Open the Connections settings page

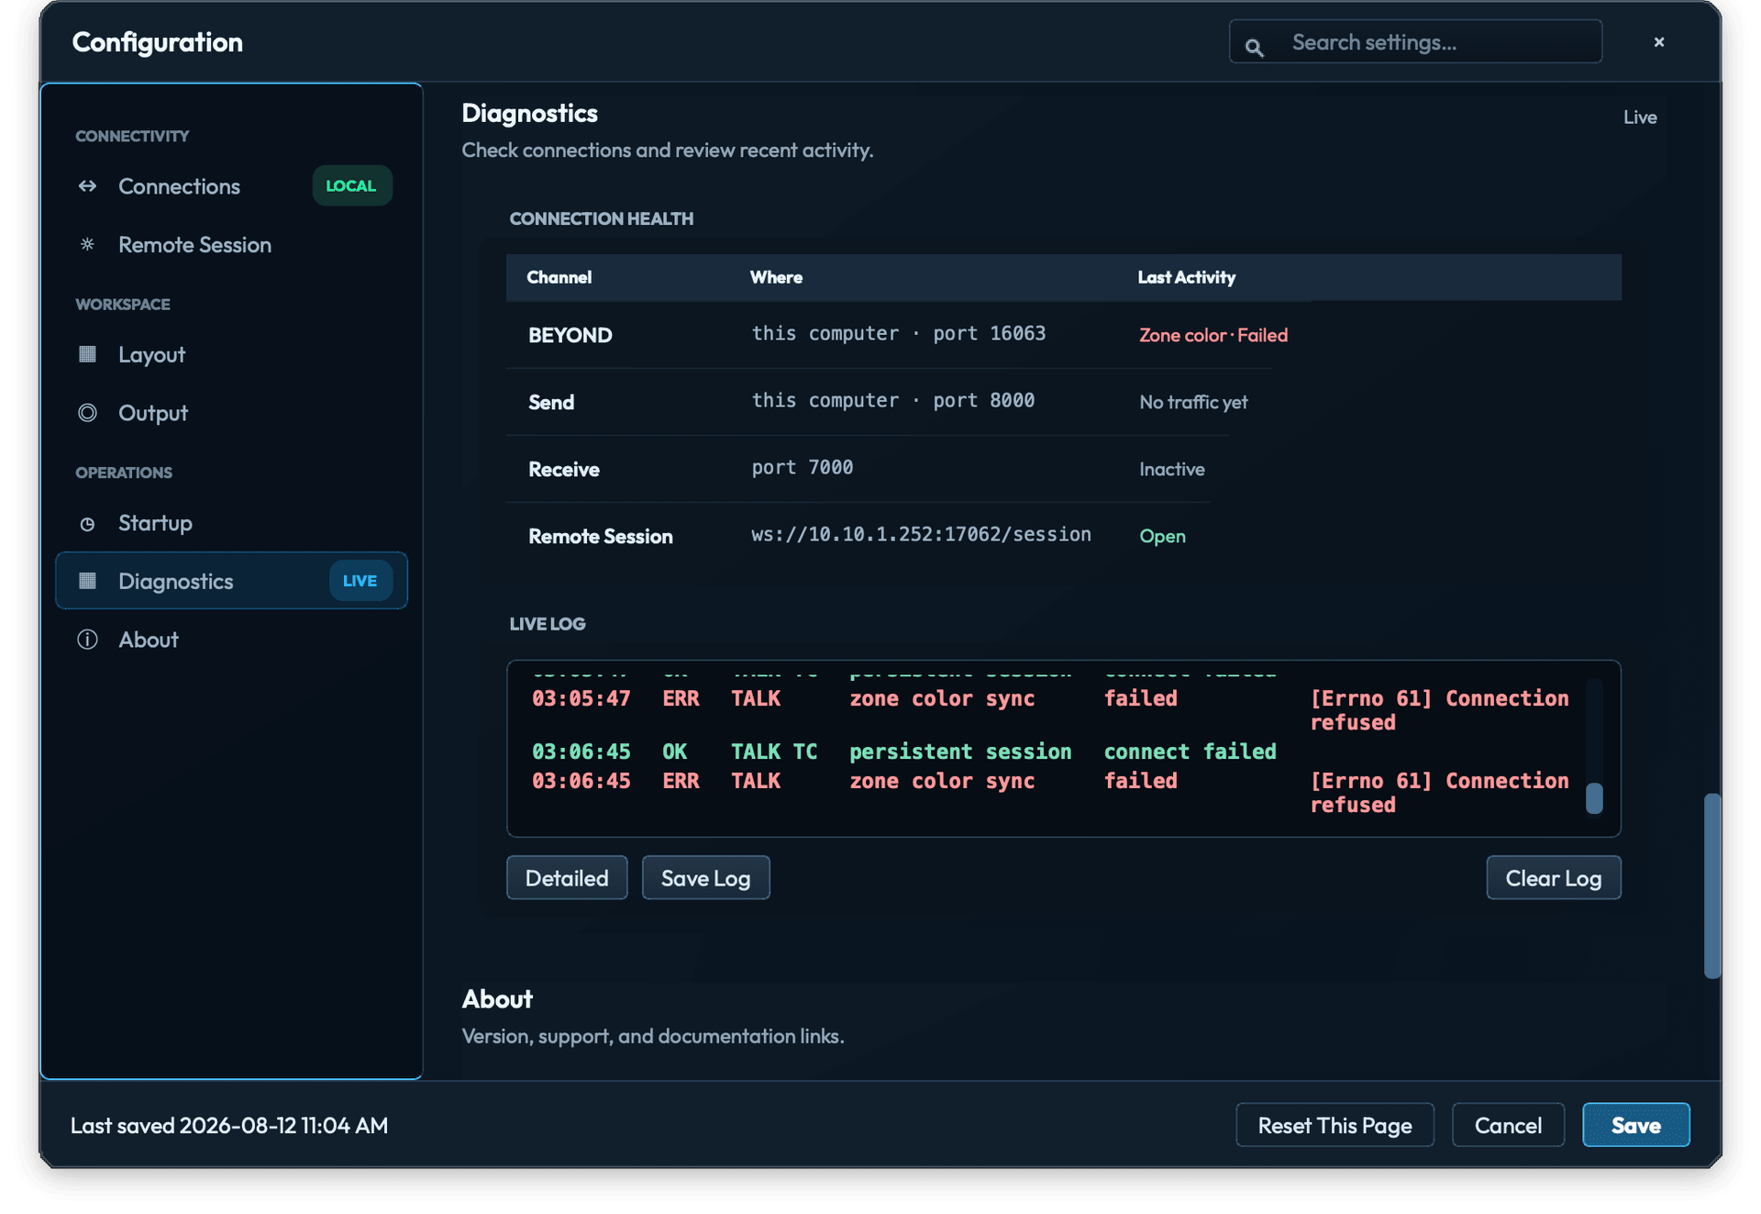[x=231, y=186]
